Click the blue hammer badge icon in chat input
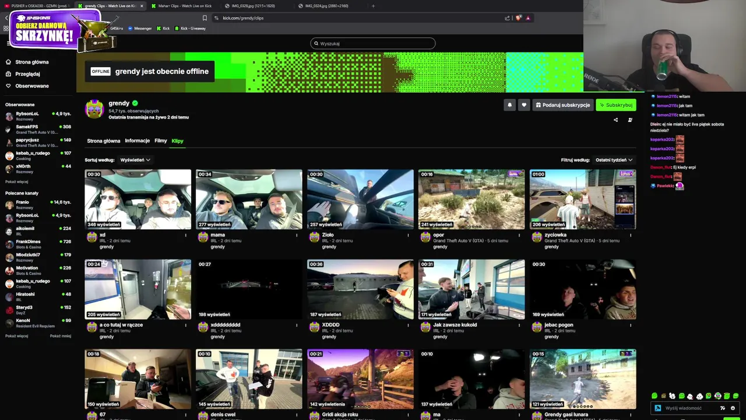The width and height of the screenshot is (746, 420). click(658, 408)
